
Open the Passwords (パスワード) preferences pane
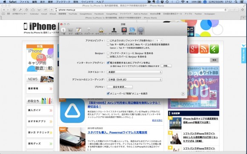pyautogui.click(x=89, y=31)
